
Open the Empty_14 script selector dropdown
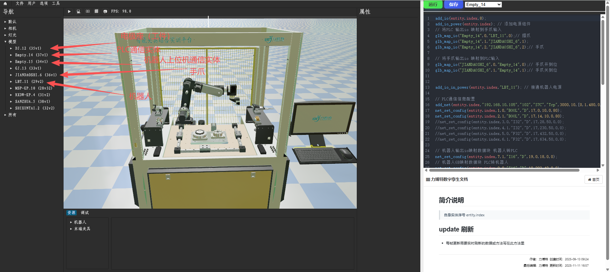(483, 4)
